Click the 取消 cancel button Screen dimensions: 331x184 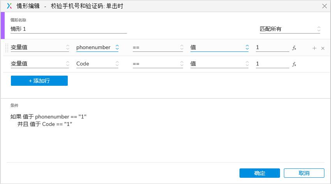304,173
